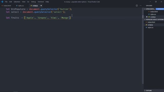164x92 pixels.
Task: Open index.html under Open Editors
Action: click(x=154, y=12)
